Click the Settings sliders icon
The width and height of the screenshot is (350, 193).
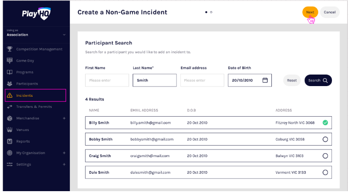coord(10,164)
